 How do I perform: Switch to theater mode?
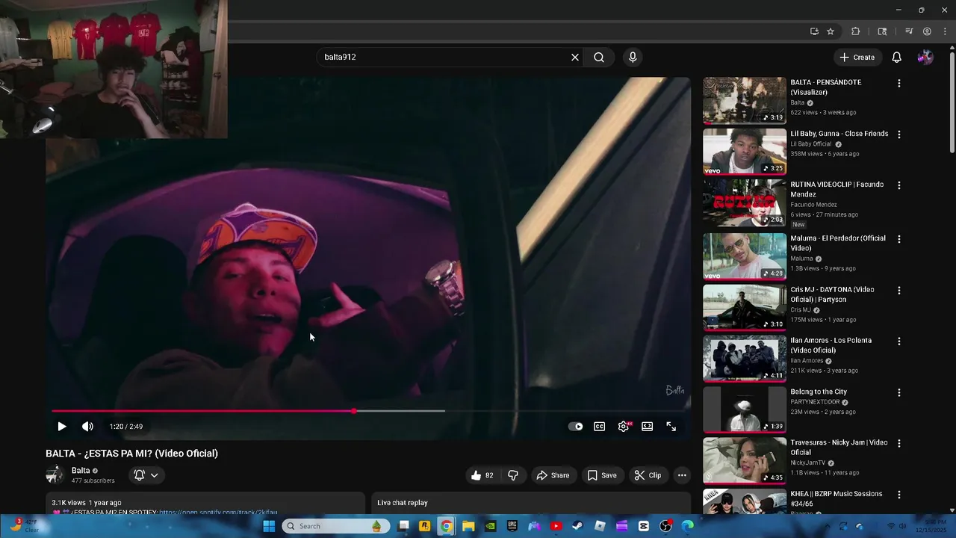pyautogui.click(x=648, y=427)
